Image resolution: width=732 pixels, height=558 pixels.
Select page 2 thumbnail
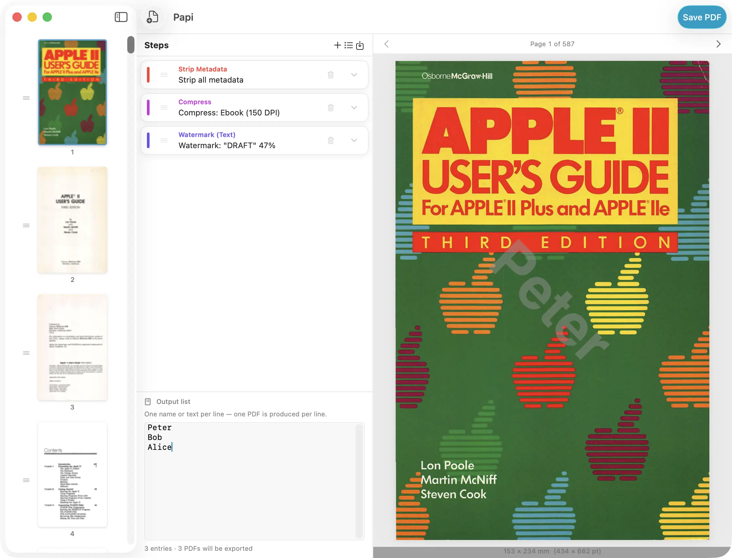(x=72, y=220)
